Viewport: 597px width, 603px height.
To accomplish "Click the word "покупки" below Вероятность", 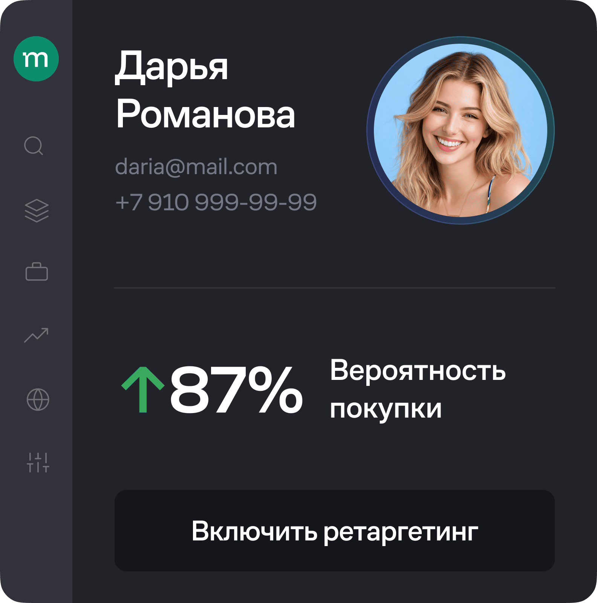I will 386,410.
